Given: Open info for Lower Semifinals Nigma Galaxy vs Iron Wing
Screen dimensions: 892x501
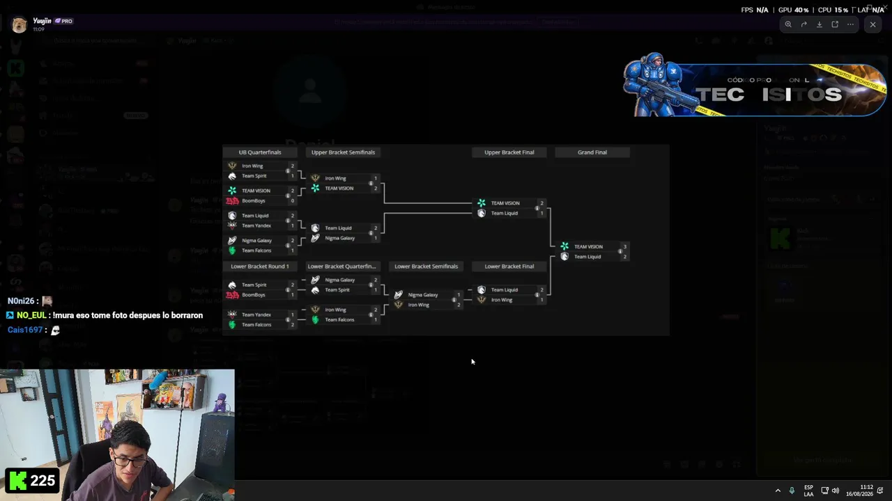Looking at the screenshot, I should 454,300.
